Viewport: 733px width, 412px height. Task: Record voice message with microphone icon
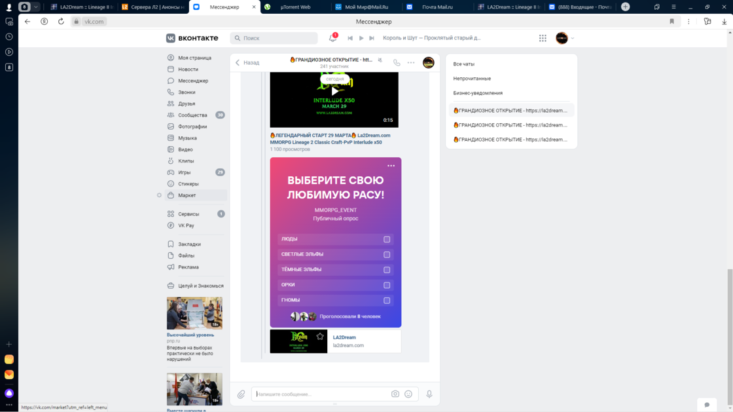click(x=429, y=394)
